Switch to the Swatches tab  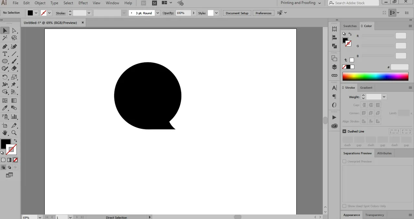point(350,26)
